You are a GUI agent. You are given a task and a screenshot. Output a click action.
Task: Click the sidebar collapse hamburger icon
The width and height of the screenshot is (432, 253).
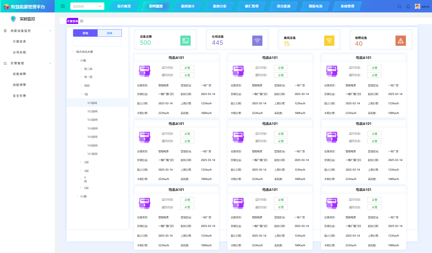click(63, 6)
